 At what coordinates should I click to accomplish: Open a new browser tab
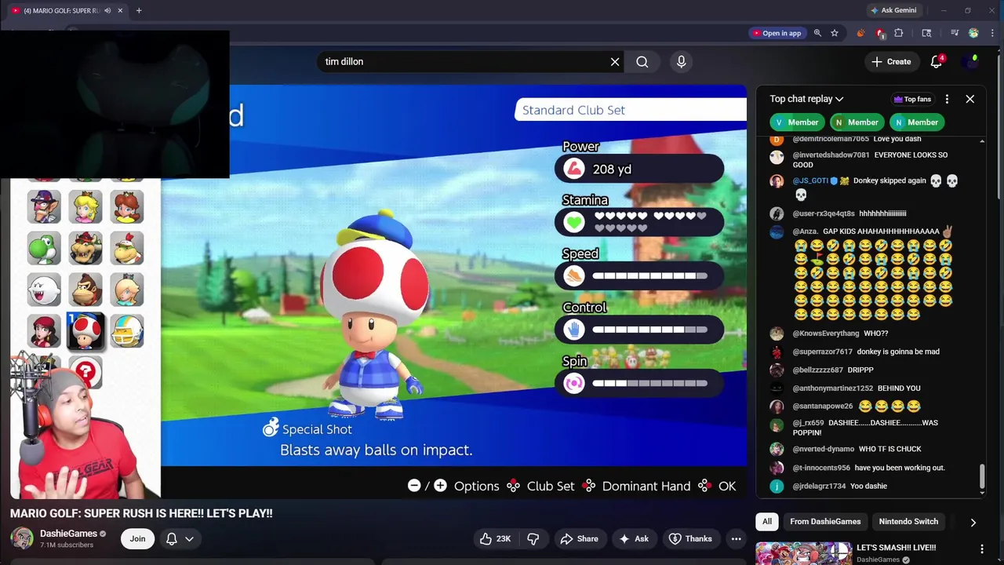(139, 10)
